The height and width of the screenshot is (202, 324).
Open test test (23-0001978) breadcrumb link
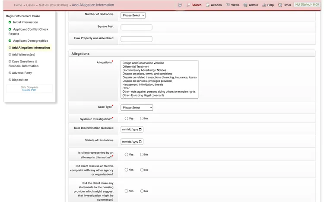(x=53, y=5)
